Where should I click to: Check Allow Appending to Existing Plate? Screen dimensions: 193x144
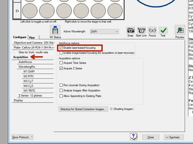pos(61,96)
